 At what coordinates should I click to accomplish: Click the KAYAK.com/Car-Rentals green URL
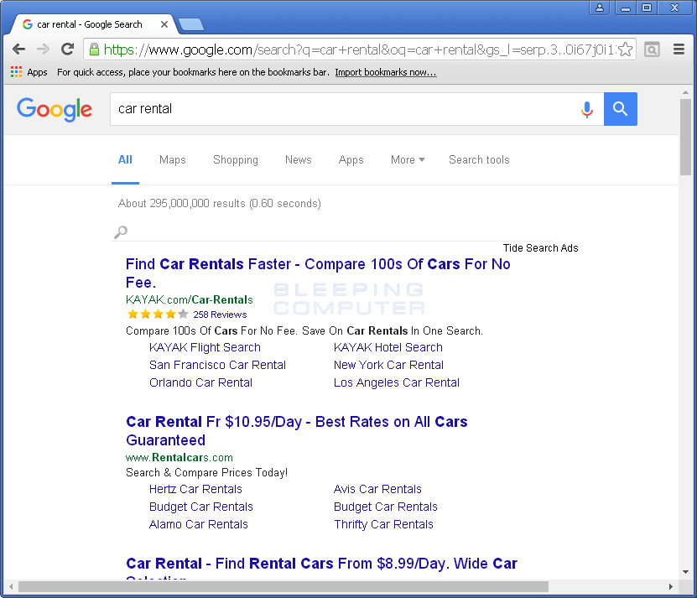pyautogui.click(x=190, y=299)
